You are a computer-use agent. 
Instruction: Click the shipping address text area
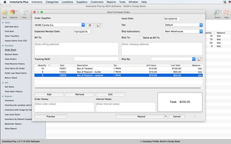tap(162, 49)
